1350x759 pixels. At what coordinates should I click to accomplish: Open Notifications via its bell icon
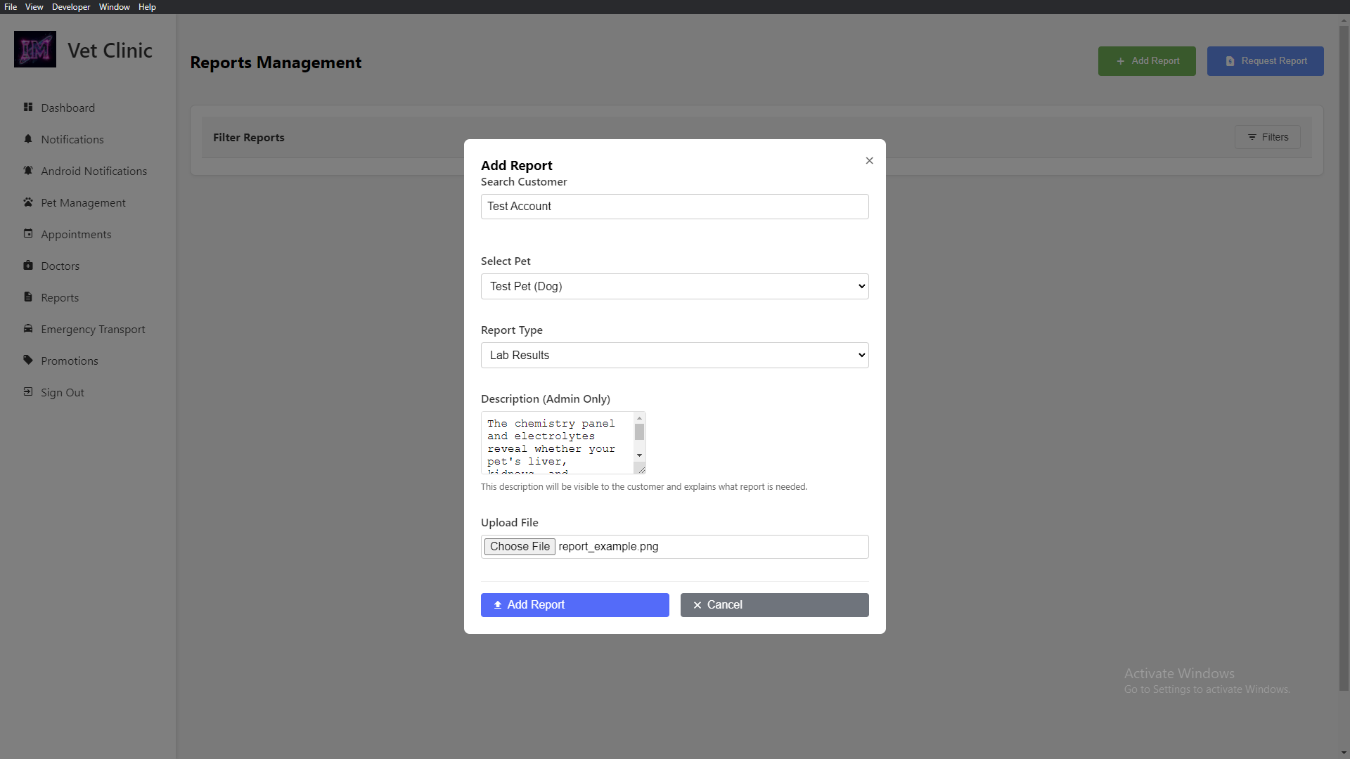pos(28,139)
